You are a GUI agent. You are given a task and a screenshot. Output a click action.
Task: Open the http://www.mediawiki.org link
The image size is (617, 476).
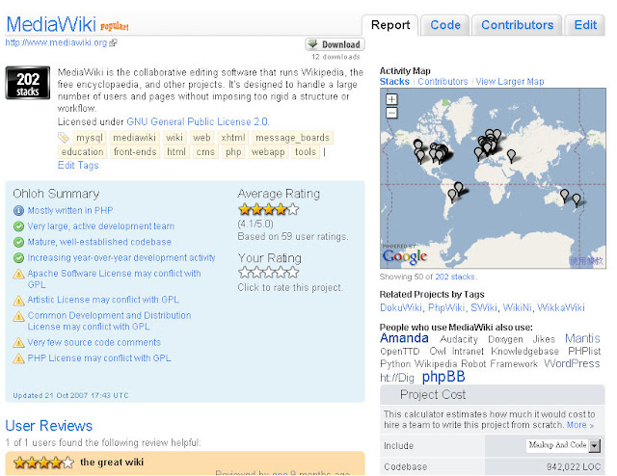click(x=56, y=42)
